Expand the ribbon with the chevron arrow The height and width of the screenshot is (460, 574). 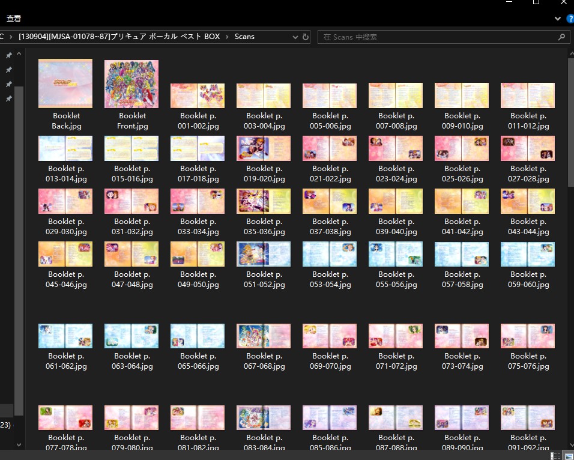[558, 18]
